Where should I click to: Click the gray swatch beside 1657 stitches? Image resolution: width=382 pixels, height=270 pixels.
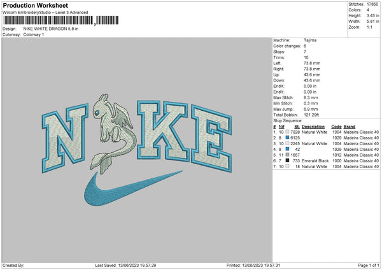(x=287, y=155)
